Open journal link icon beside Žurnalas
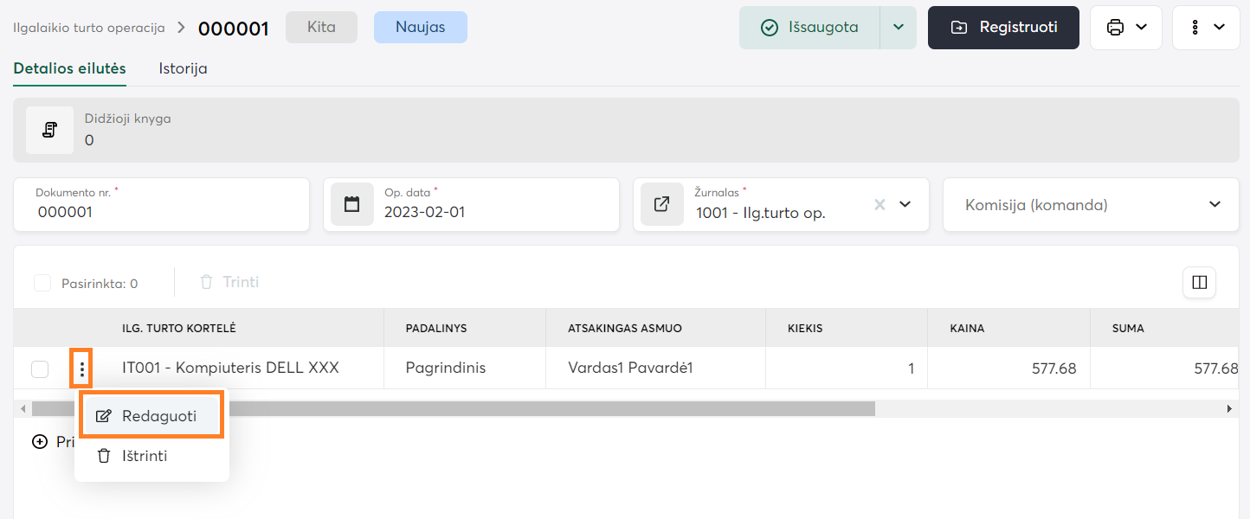Screen dimensions: 1250x519 [661, 205]
